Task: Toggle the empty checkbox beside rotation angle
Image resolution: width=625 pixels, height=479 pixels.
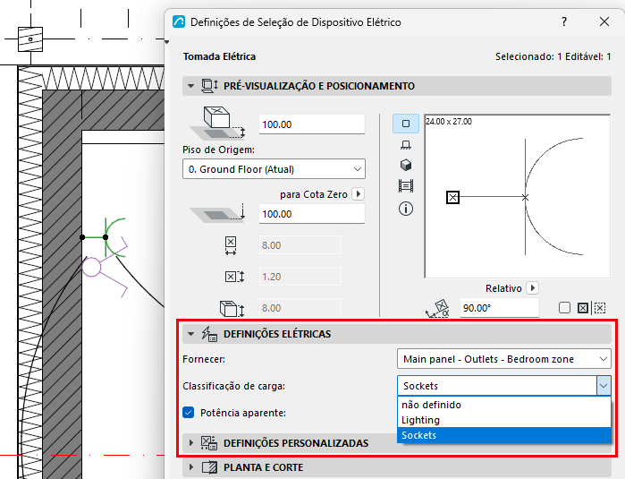Action: (x=564, y=308)
